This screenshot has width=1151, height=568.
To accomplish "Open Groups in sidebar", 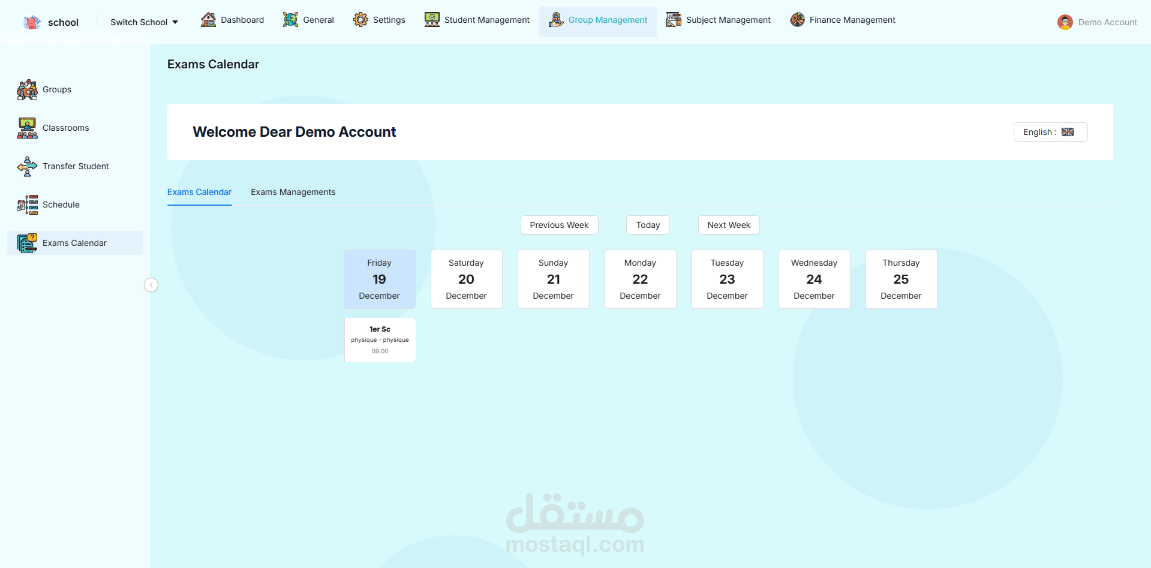I will point(75,89).
